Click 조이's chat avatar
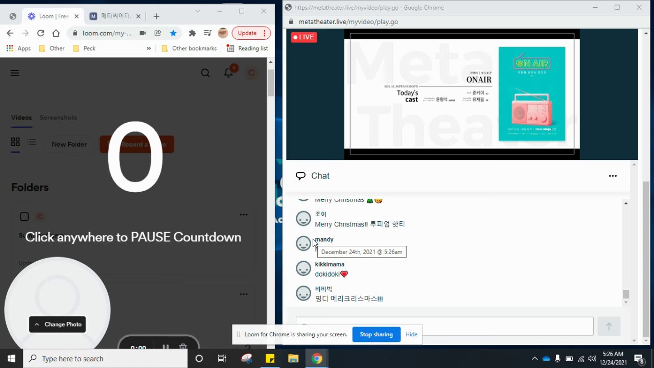Screen dimensions: 654x368 point(303,219)
